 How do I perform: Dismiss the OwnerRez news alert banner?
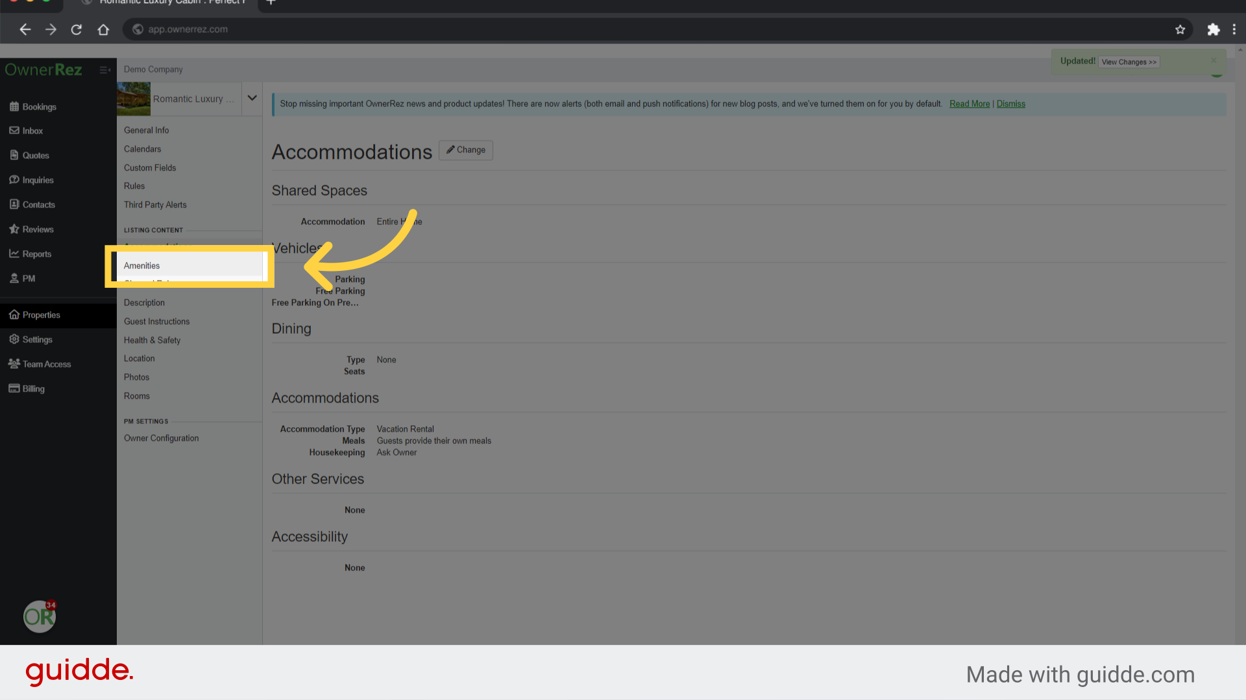pos(1010,104)
